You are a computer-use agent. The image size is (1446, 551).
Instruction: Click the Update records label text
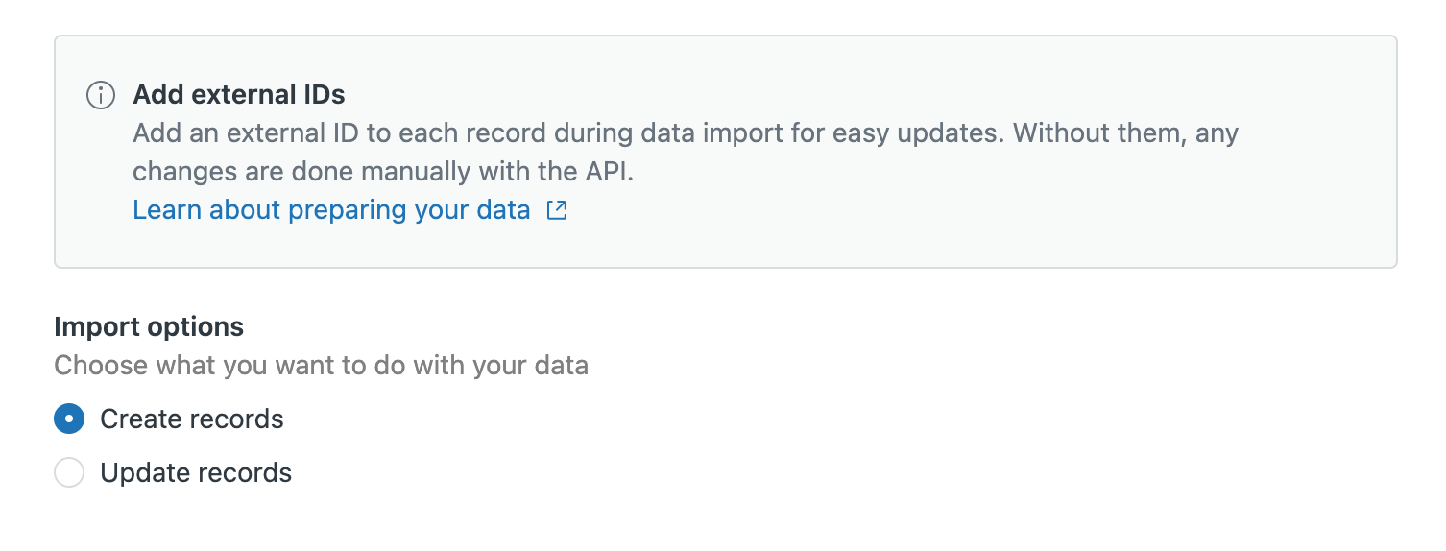pos(196,473)
